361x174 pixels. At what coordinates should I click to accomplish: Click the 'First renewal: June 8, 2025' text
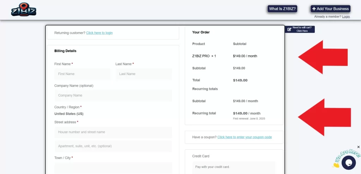[x=249, y=119]
